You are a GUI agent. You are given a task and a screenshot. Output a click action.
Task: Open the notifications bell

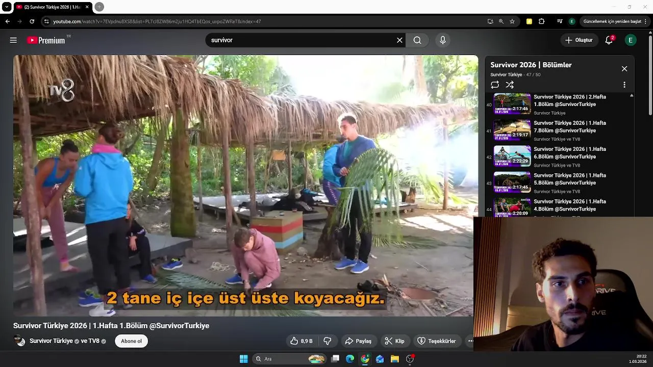click(609, 40)
